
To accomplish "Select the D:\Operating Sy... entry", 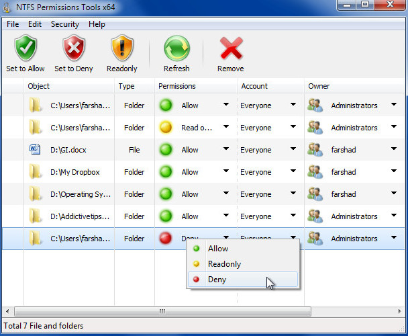I will [81, 194].
